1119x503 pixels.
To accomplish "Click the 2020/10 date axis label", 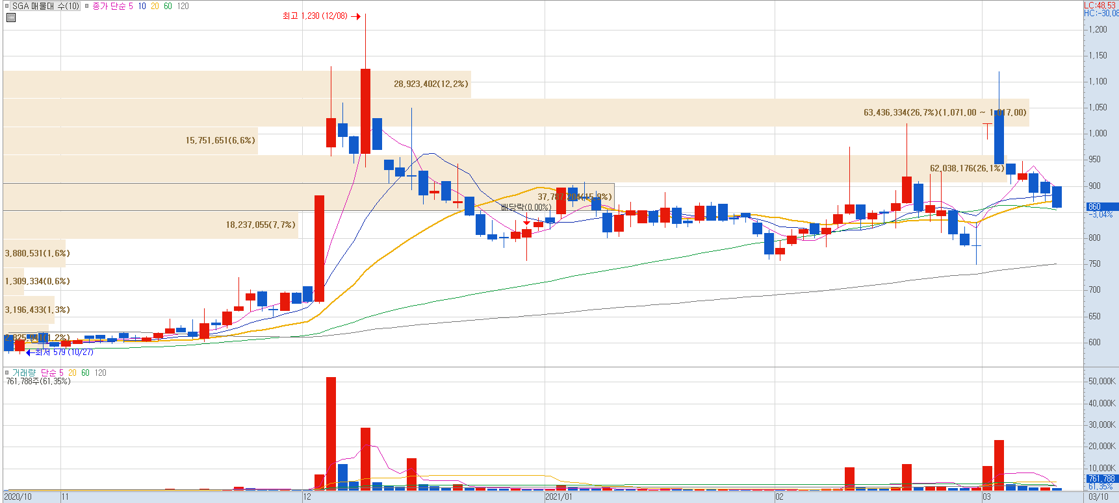I will pyautogui.click(x=18, y=497).
